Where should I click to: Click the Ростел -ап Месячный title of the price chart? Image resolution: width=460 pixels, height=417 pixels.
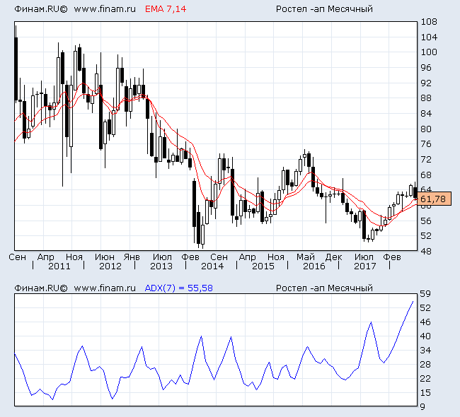click(324, 9)
